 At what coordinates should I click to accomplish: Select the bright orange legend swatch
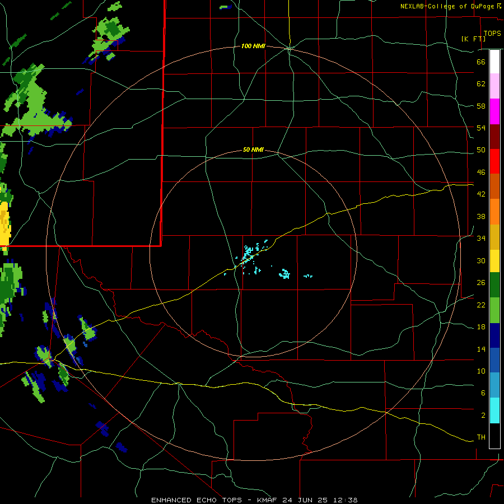point(494,212)
